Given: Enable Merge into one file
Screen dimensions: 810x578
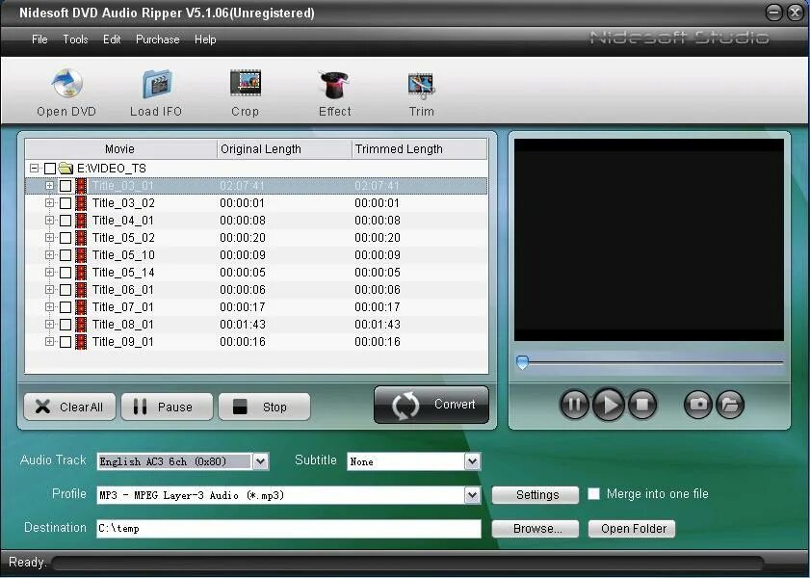Looking at the screenshot, I should click(594, 494).
